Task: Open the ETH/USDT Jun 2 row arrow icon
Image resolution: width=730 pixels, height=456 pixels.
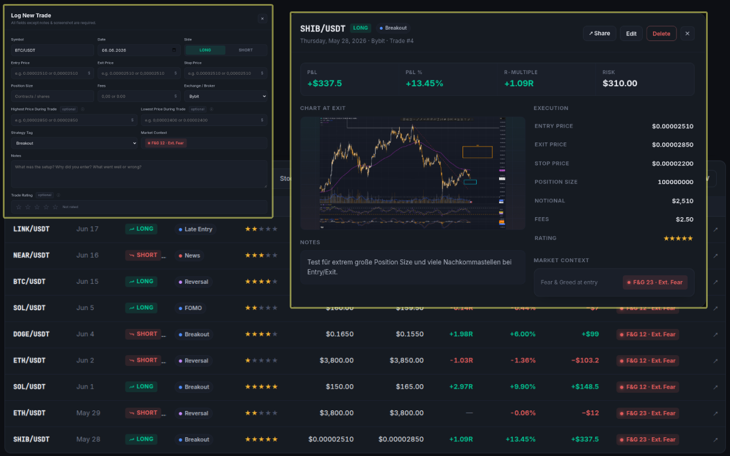Action: (715, 361)
